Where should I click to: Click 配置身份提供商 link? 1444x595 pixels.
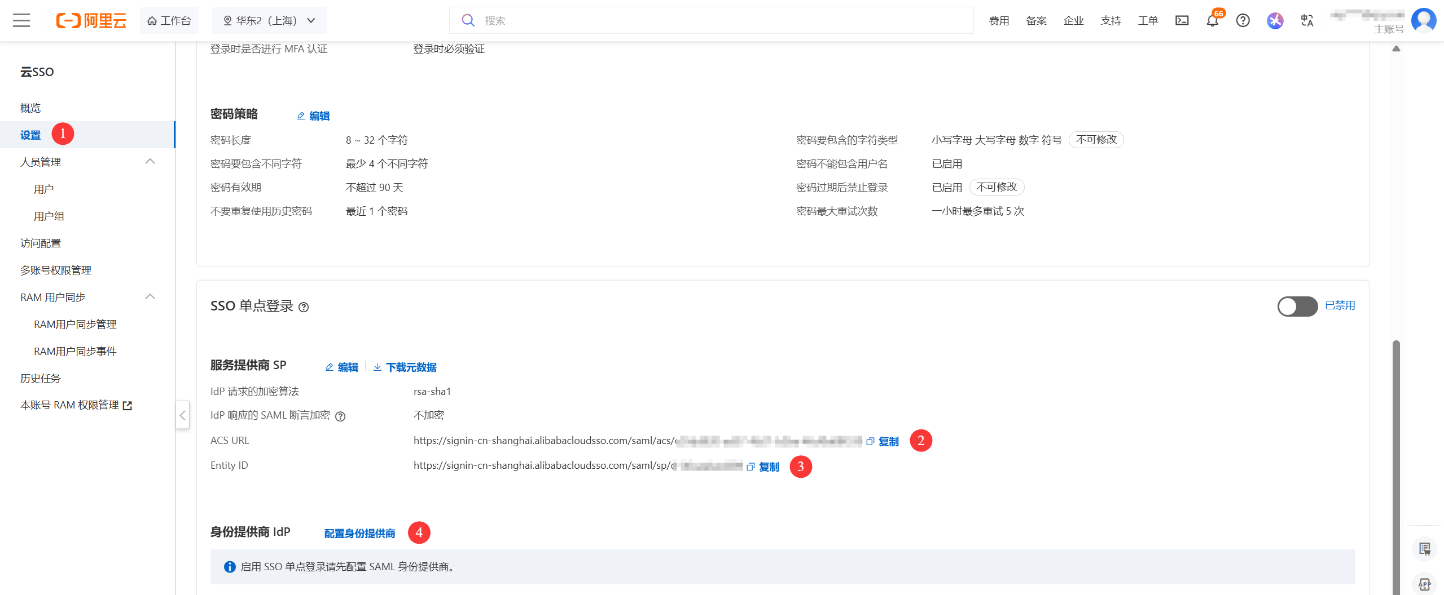pos(359,534)
